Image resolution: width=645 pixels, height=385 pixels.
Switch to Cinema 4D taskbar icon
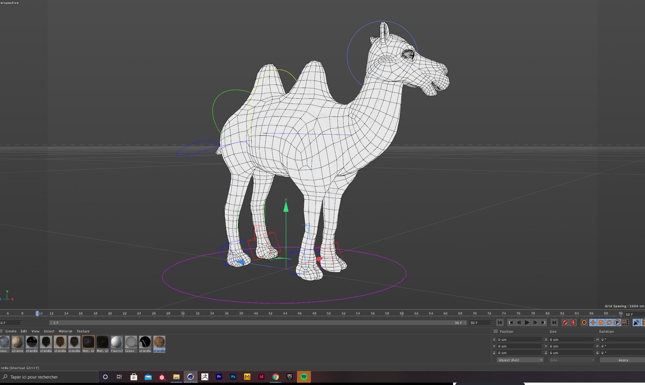(191, 377)
